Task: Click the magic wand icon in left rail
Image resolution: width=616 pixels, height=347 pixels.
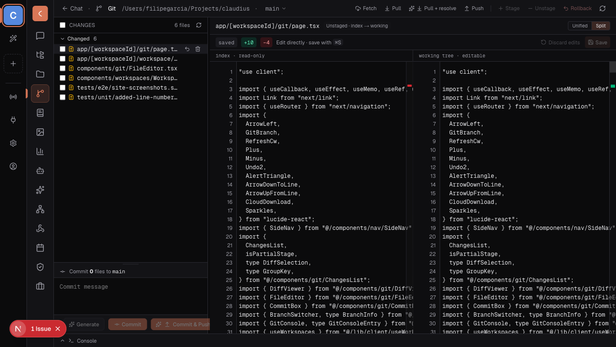Action: [x=13, y=39]
